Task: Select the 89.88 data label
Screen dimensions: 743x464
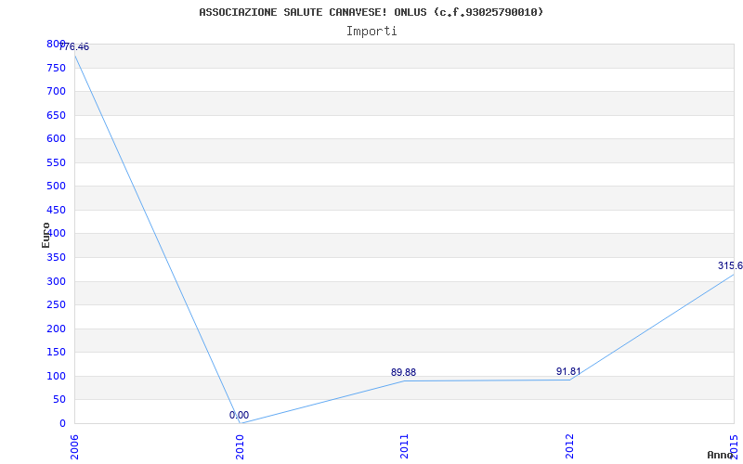Action: (x=403, y=373)
